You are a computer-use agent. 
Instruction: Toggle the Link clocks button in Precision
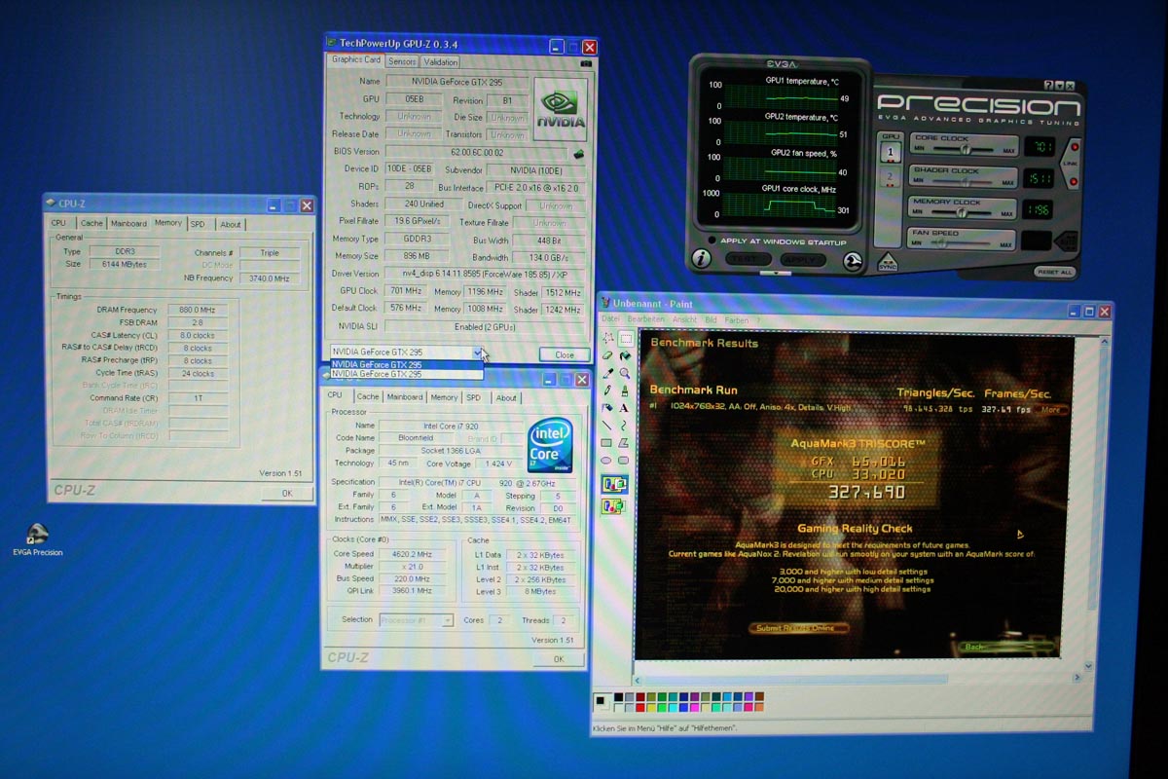point(1072,164)
